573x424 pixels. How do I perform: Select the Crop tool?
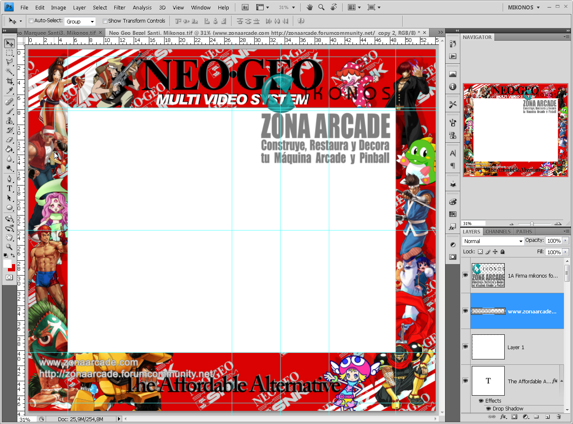(x=9, y=81)
